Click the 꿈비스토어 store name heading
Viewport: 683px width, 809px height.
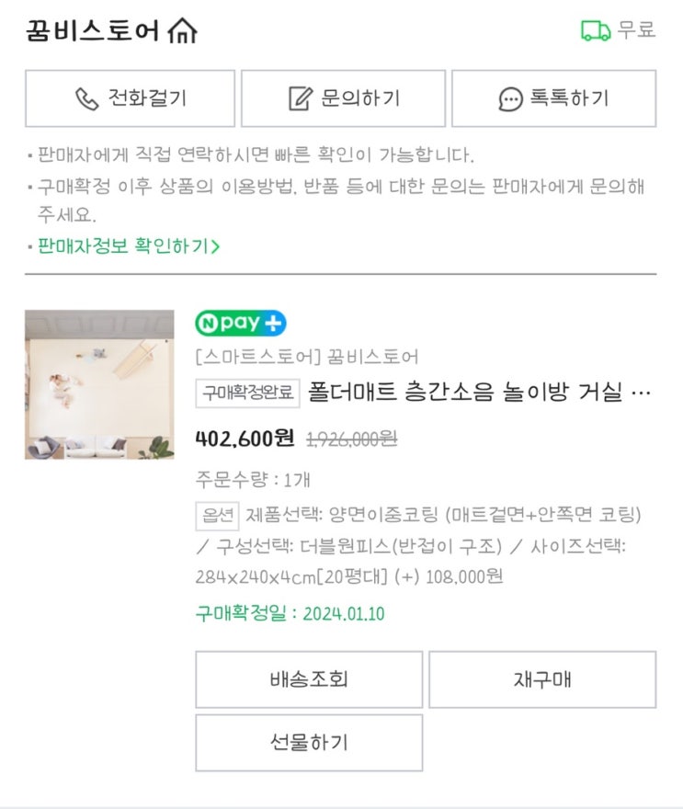pos(94,31)
